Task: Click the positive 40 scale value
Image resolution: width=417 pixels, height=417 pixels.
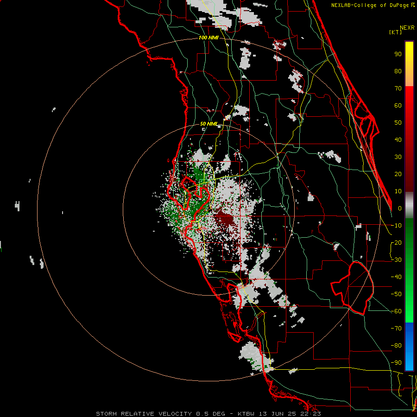Action: click(x=398, y=140)
